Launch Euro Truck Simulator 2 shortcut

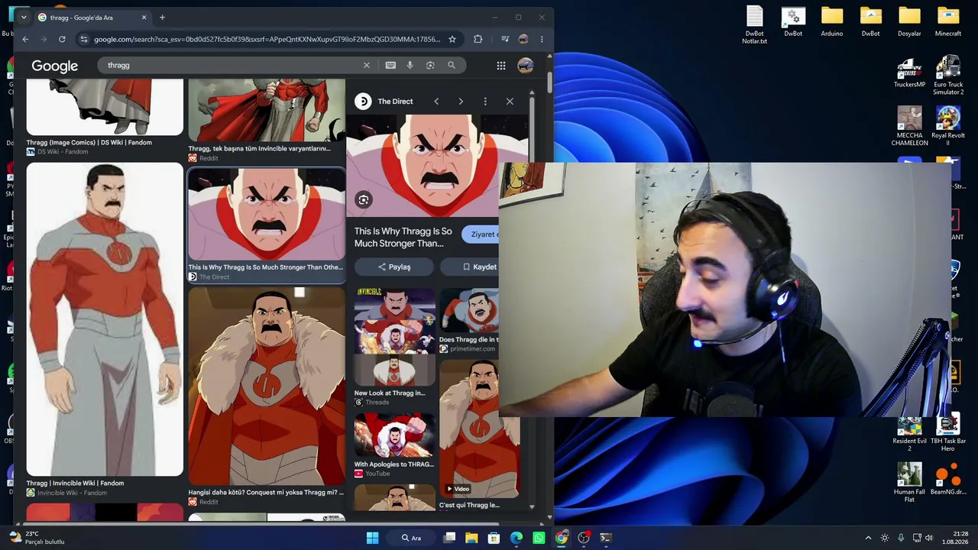948,76
